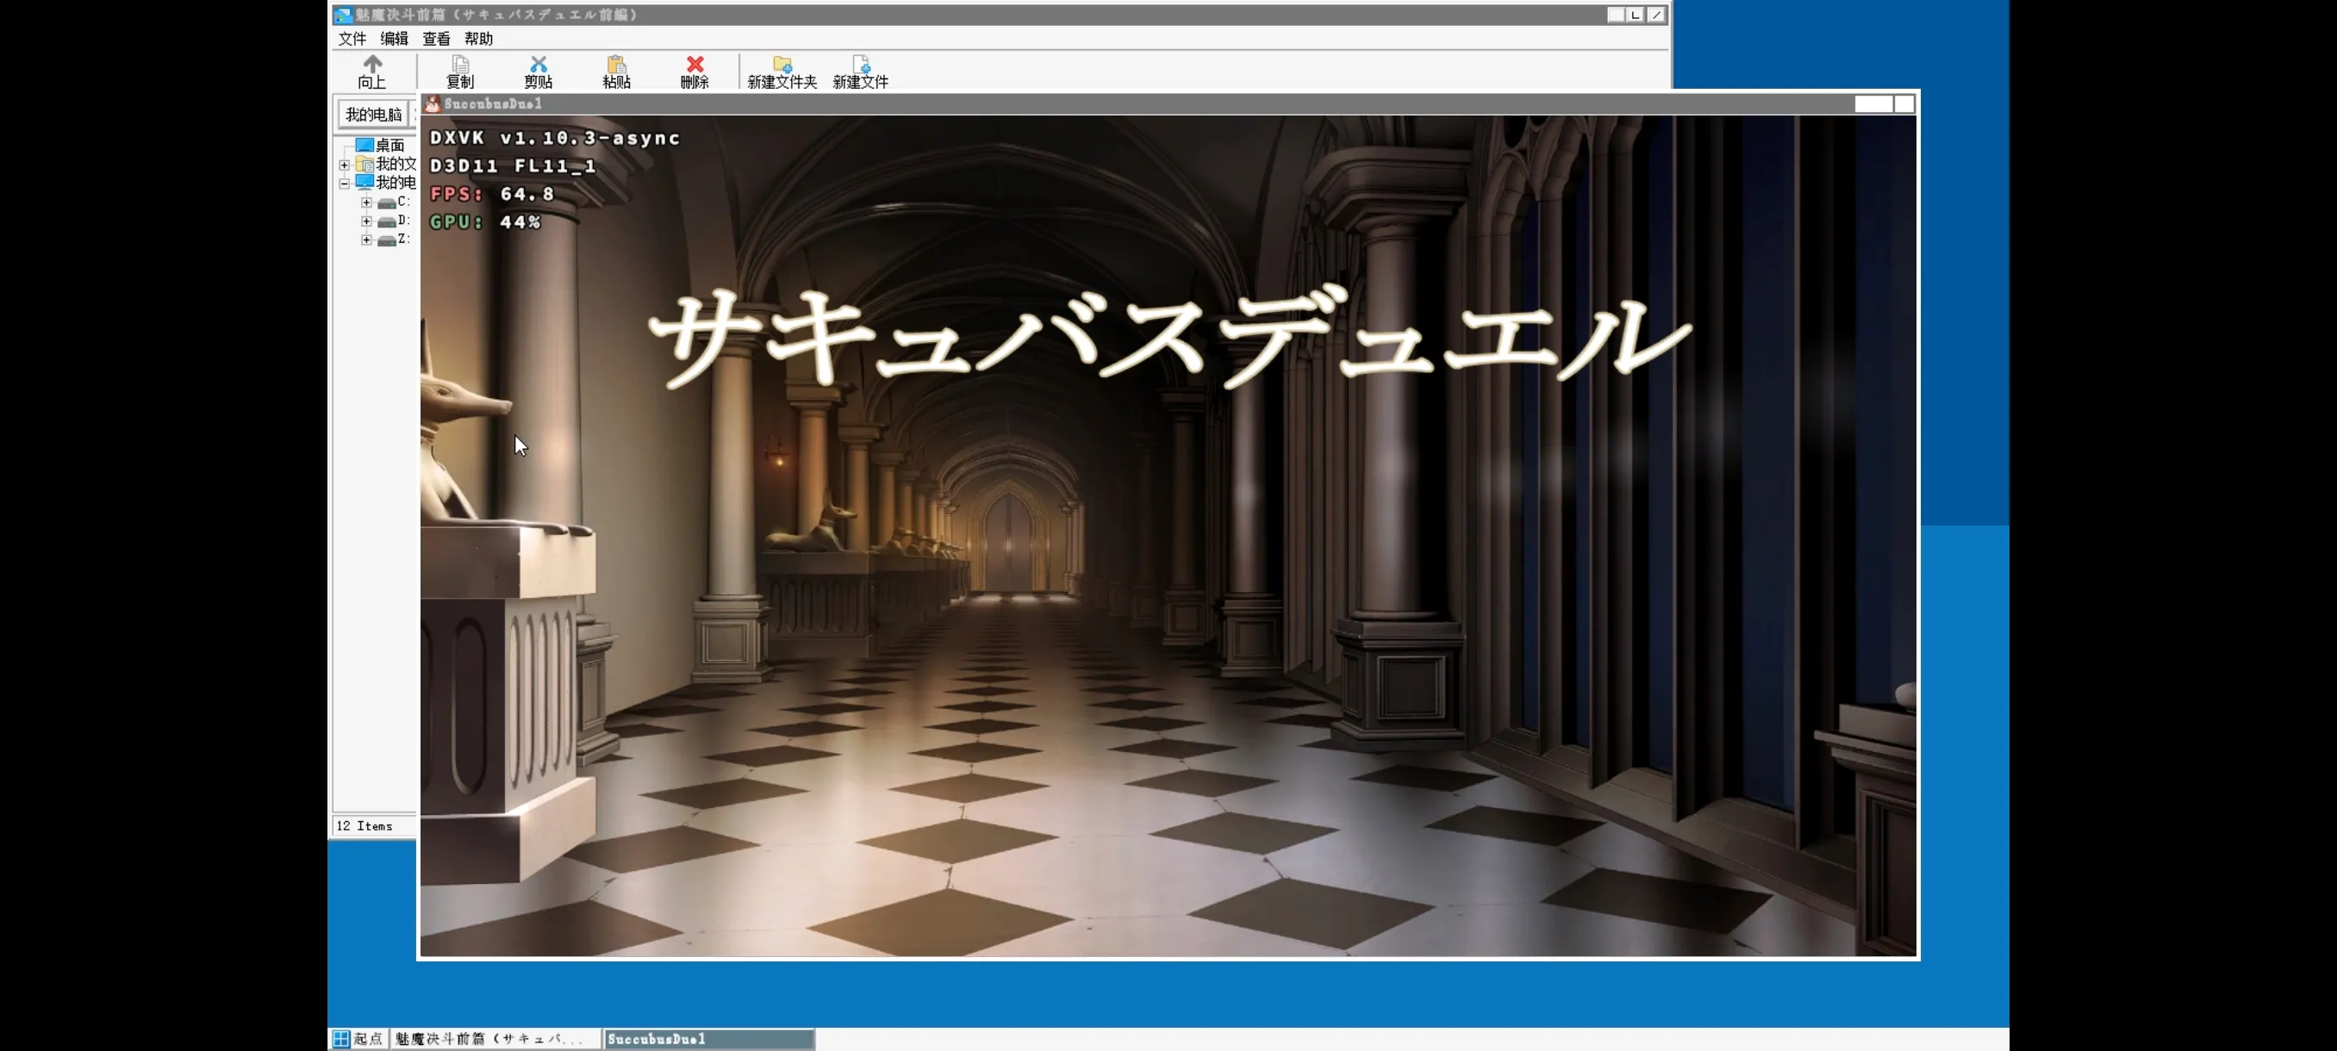
Task: Select the Z: drive icon in tree
Action: [x=386, y=241]
